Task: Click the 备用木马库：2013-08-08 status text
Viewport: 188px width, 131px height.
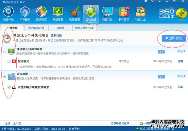Action: (x=50, y=129)
